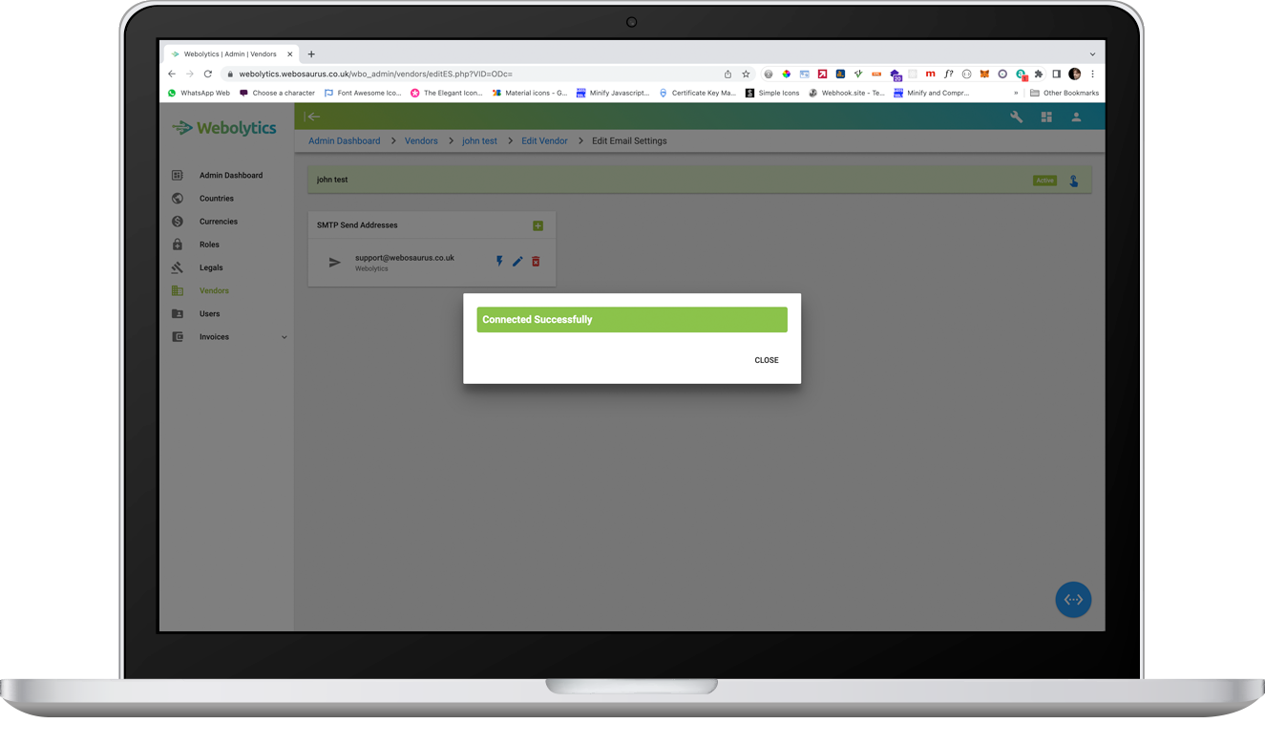Open the dashboard grid icon in the top bar
Viewport: 1265px width, 745px height.
point(1046,117)
